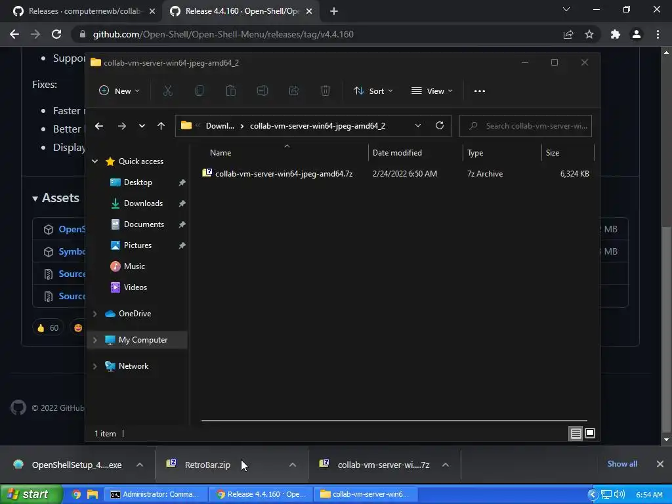
Task: Open recent locations chevron in Explorer navigation
Action: 142,126
